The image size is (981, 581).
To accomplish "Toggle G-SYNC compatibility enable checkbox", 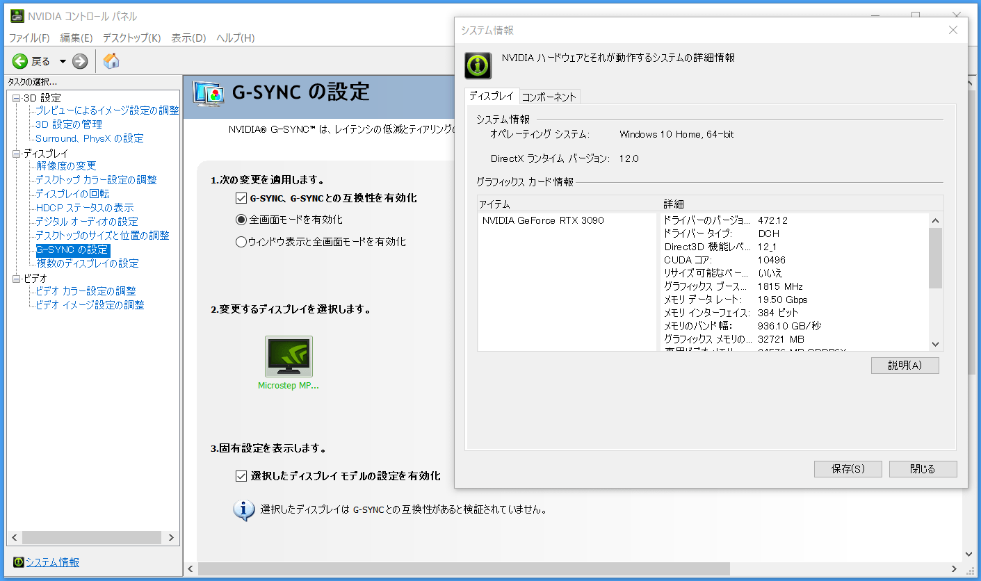I will (241, 198).
